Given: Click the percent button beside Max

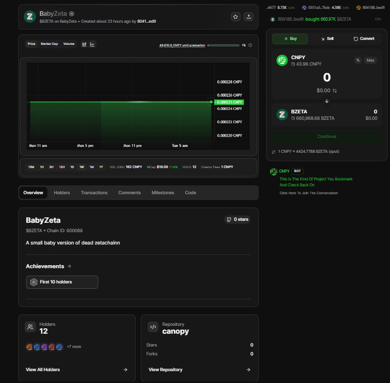Looking at the screenshot, I should (358, 60).
